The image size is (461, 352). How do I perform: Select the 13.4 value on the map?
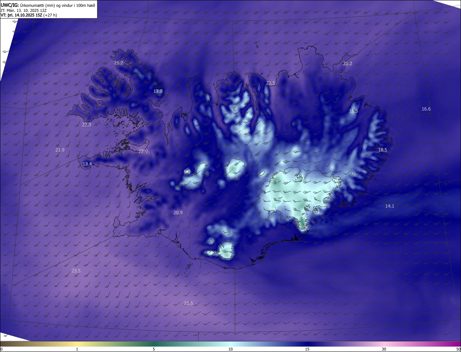tap(87, 164)
